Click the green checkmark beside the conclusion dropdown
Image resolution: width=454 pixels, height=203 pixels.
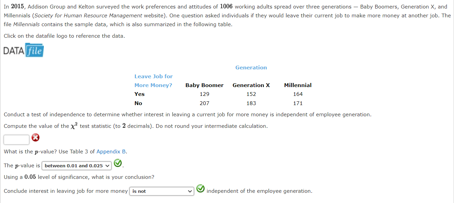[x=200, y=189]
